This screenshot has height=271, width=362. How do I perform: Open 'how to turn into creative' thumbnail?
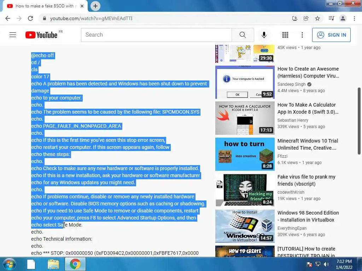tap(245, 154)
